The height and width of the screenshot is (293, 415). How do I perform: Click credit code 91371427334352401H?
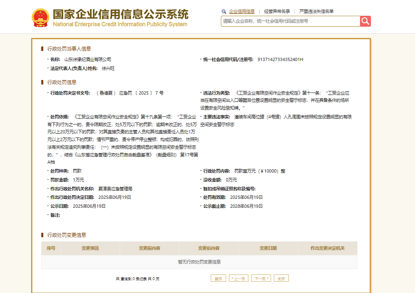tap(280, 59)
